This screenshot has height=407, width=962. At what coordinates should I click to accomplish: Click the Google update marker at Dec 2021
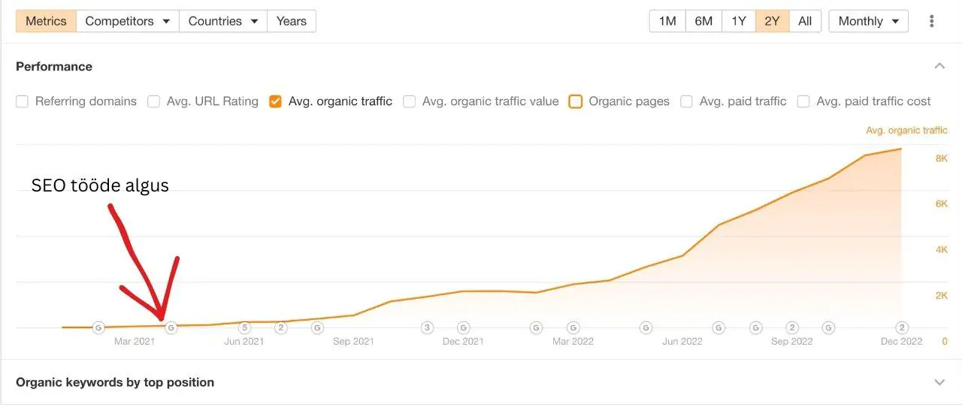pos(464,327)
